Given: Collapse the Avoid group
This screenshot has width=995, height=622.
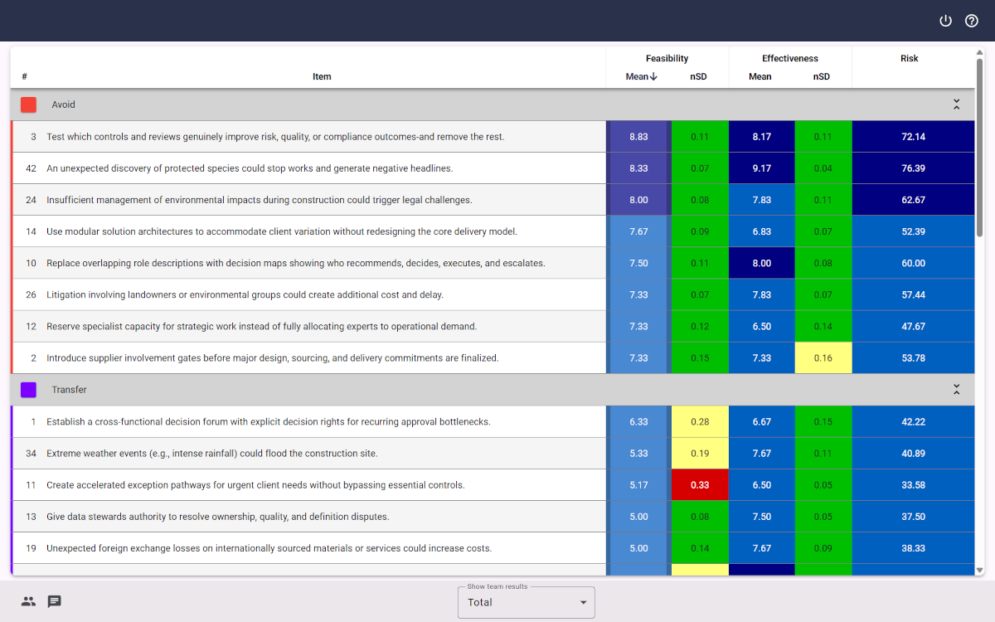Looking at the screenshot, I should [956, 104].
